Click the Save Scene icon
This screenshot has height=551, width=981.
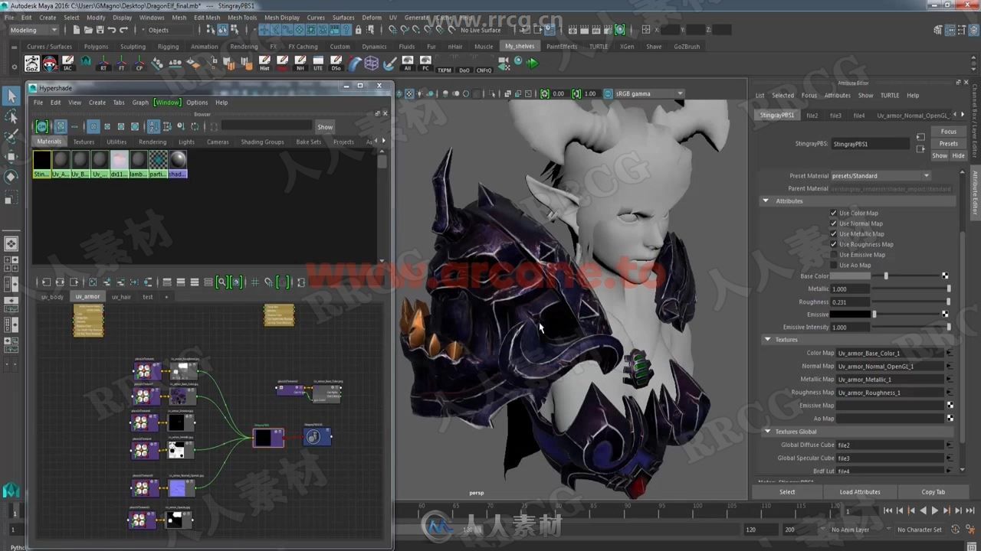tap(100, 30)
